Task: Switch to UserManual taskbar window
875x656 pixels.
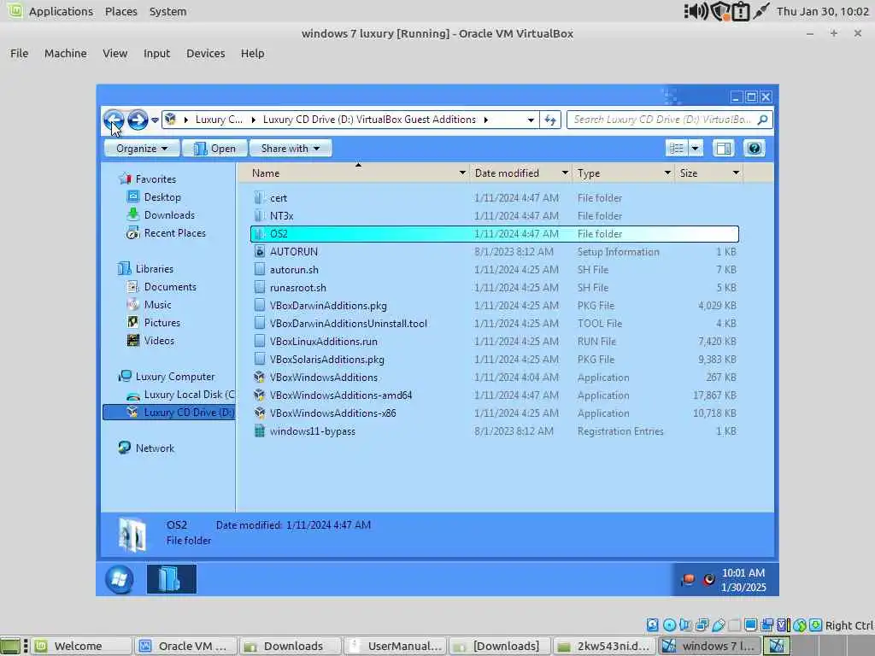Action: (x=396, y=646)
